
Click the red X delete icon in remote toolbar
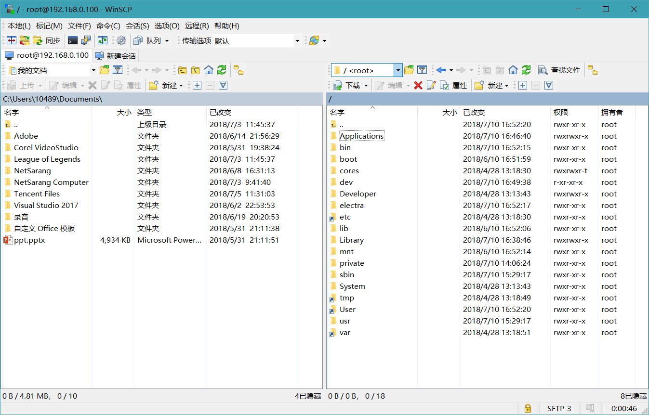[x=418, y=85]
